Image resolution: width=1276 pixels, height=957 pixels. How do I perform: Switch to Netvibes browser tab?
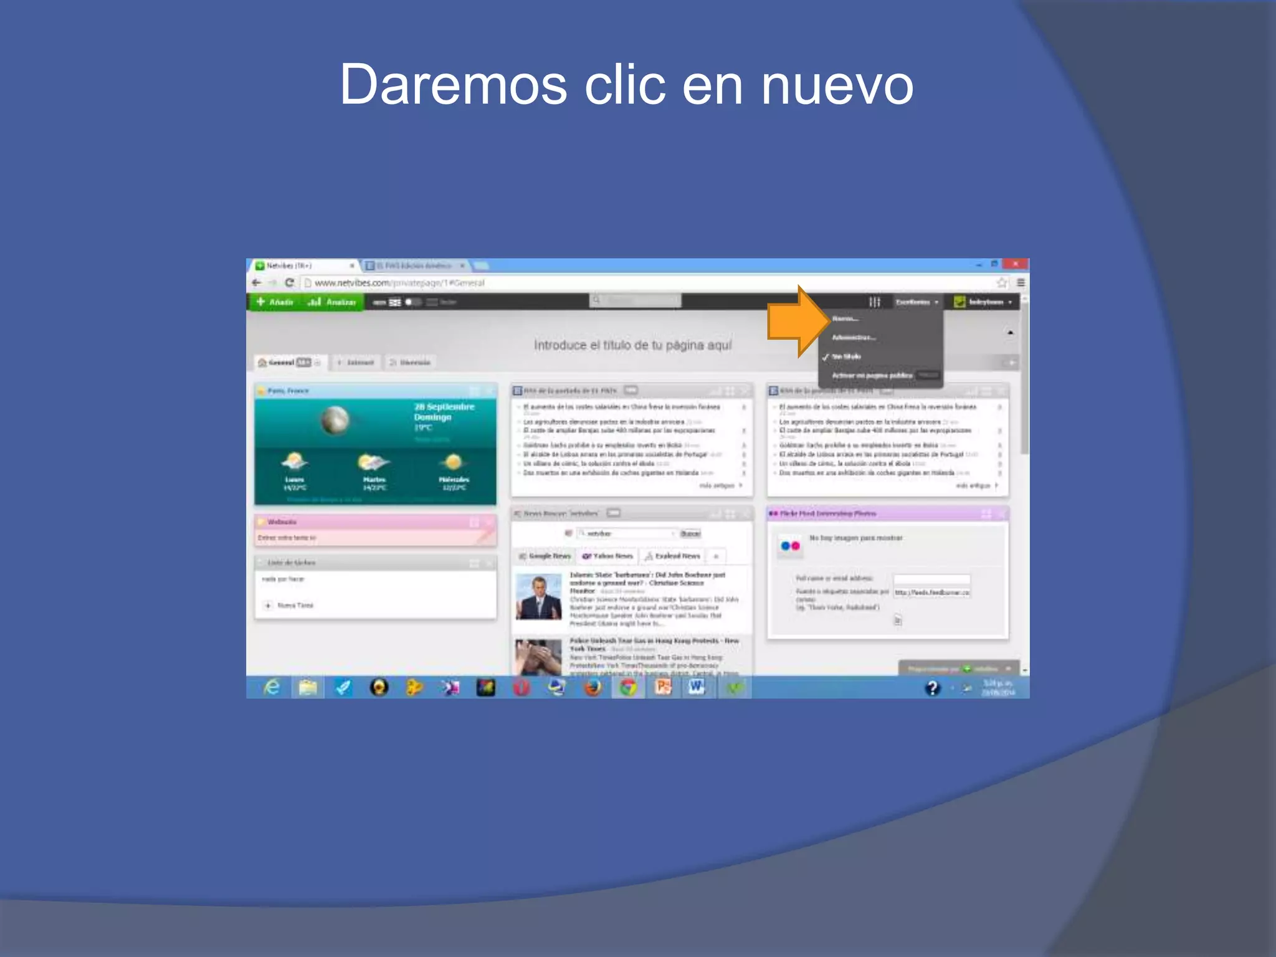coord(305,266)
